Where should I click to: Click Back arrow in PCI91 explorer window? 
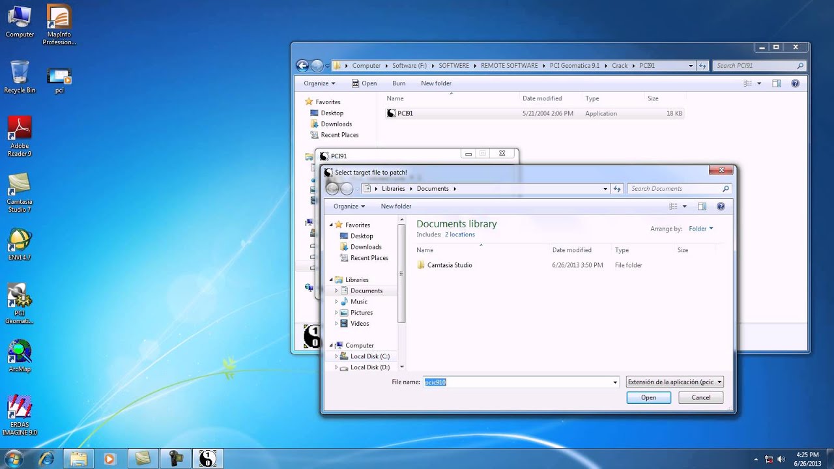302,66
